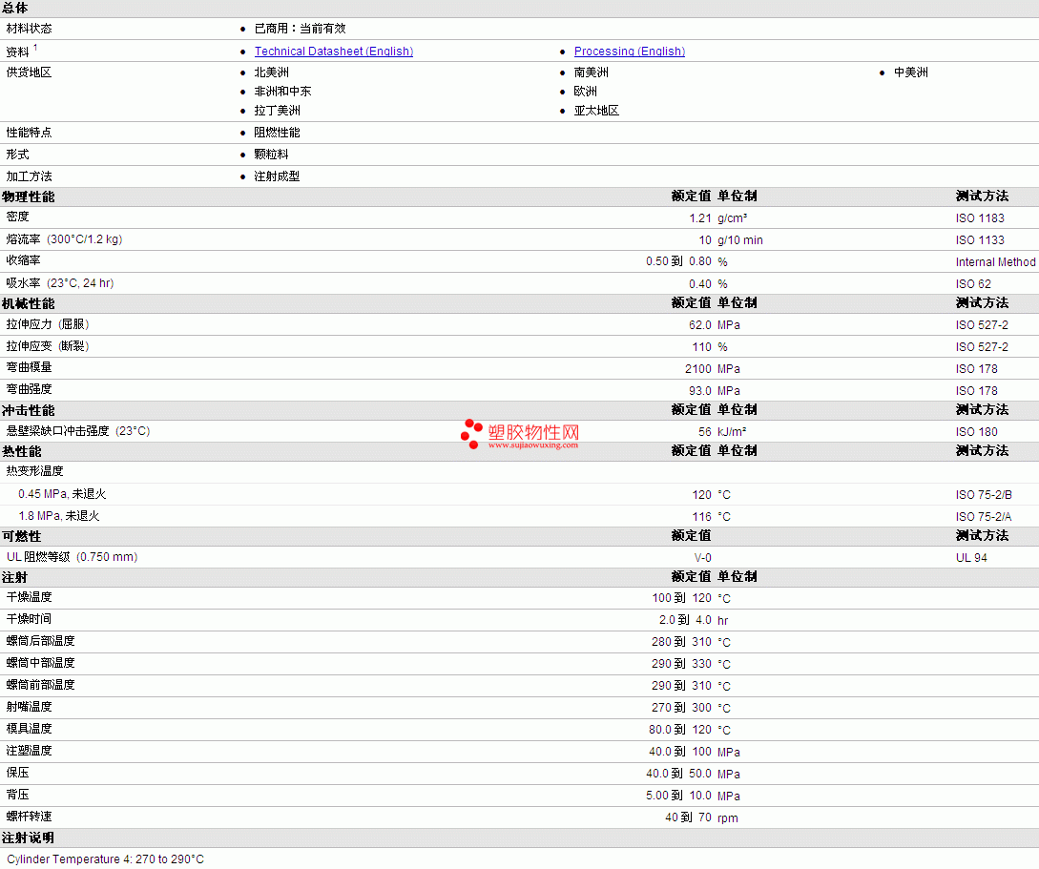Click the 中美洲 region entry
Image resolution: width=1039 pixels, height=869 pixels.
[x=910, y=72]
